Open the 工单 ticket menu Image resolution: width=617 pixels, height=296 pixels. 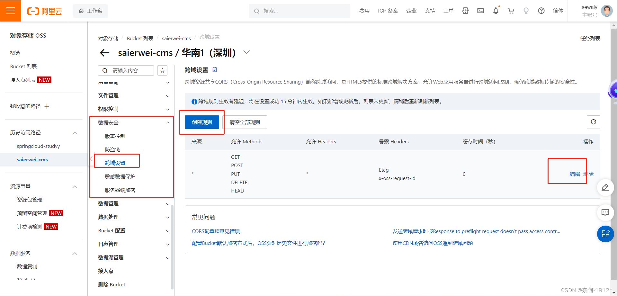click(x=449, y=11)
